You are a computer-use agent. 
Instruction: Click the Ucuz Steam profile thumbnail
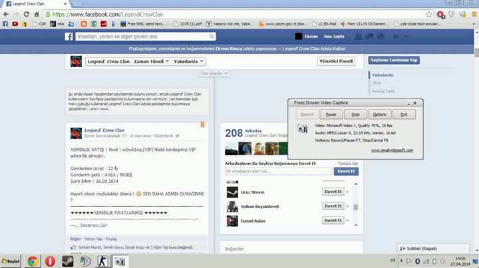click(x=232, y=192)
